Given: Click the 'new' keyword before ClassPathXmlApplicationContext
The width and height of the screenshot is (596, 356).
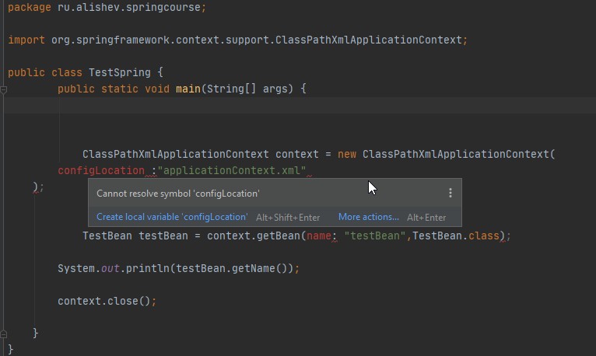Looking at the screenshot, I should (347, 154).
